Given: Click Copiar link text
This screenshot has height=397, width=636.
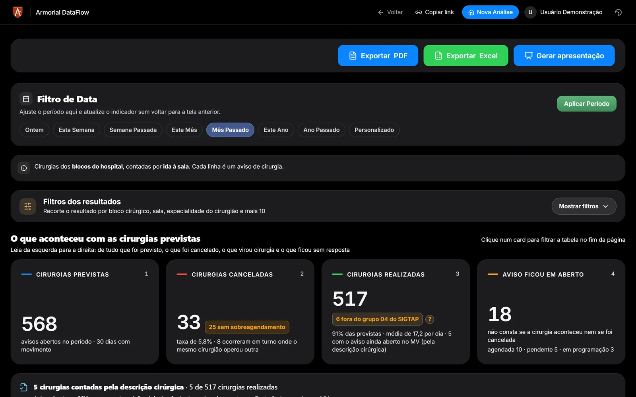Looking at the screenshot, I should [439, 12].
